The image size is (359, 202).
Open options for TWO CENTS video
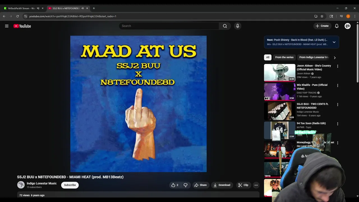click(338, 105)
